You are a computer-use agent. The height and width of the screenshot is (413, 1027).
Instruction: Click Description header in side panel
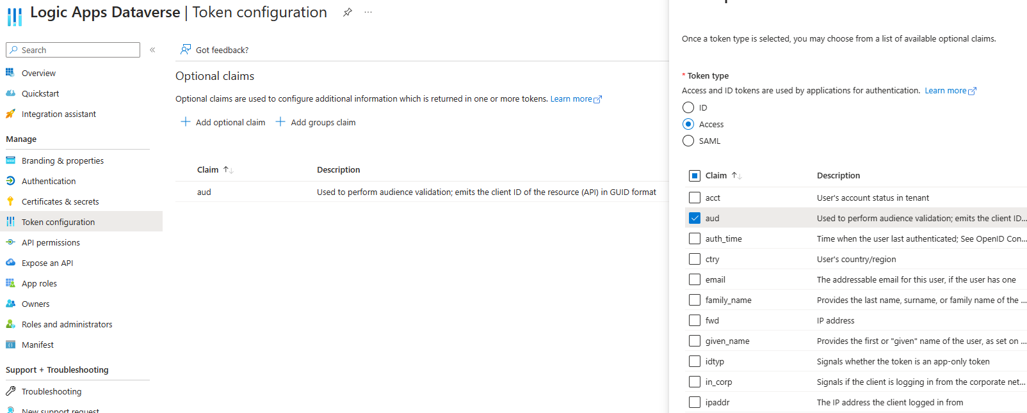pyautogui.click(x=838, y=176)
